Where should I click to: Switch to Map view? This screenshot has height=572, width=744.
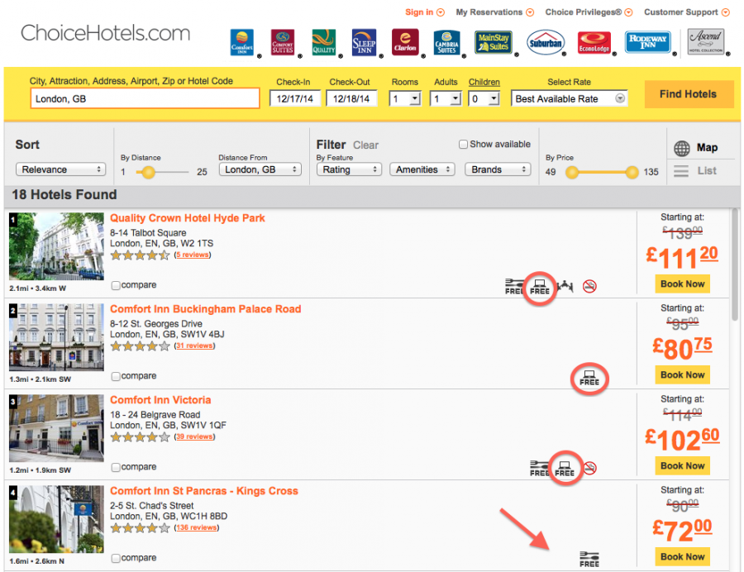pos(707,148)
